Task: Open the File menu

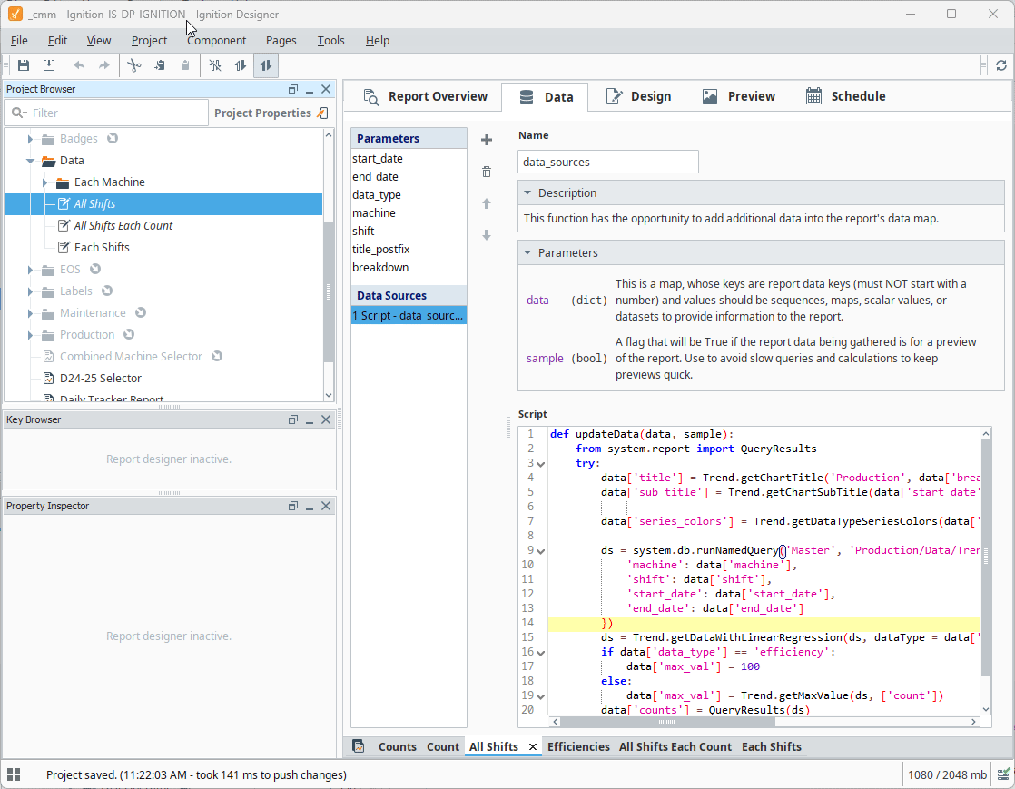Action: [19, 40]
